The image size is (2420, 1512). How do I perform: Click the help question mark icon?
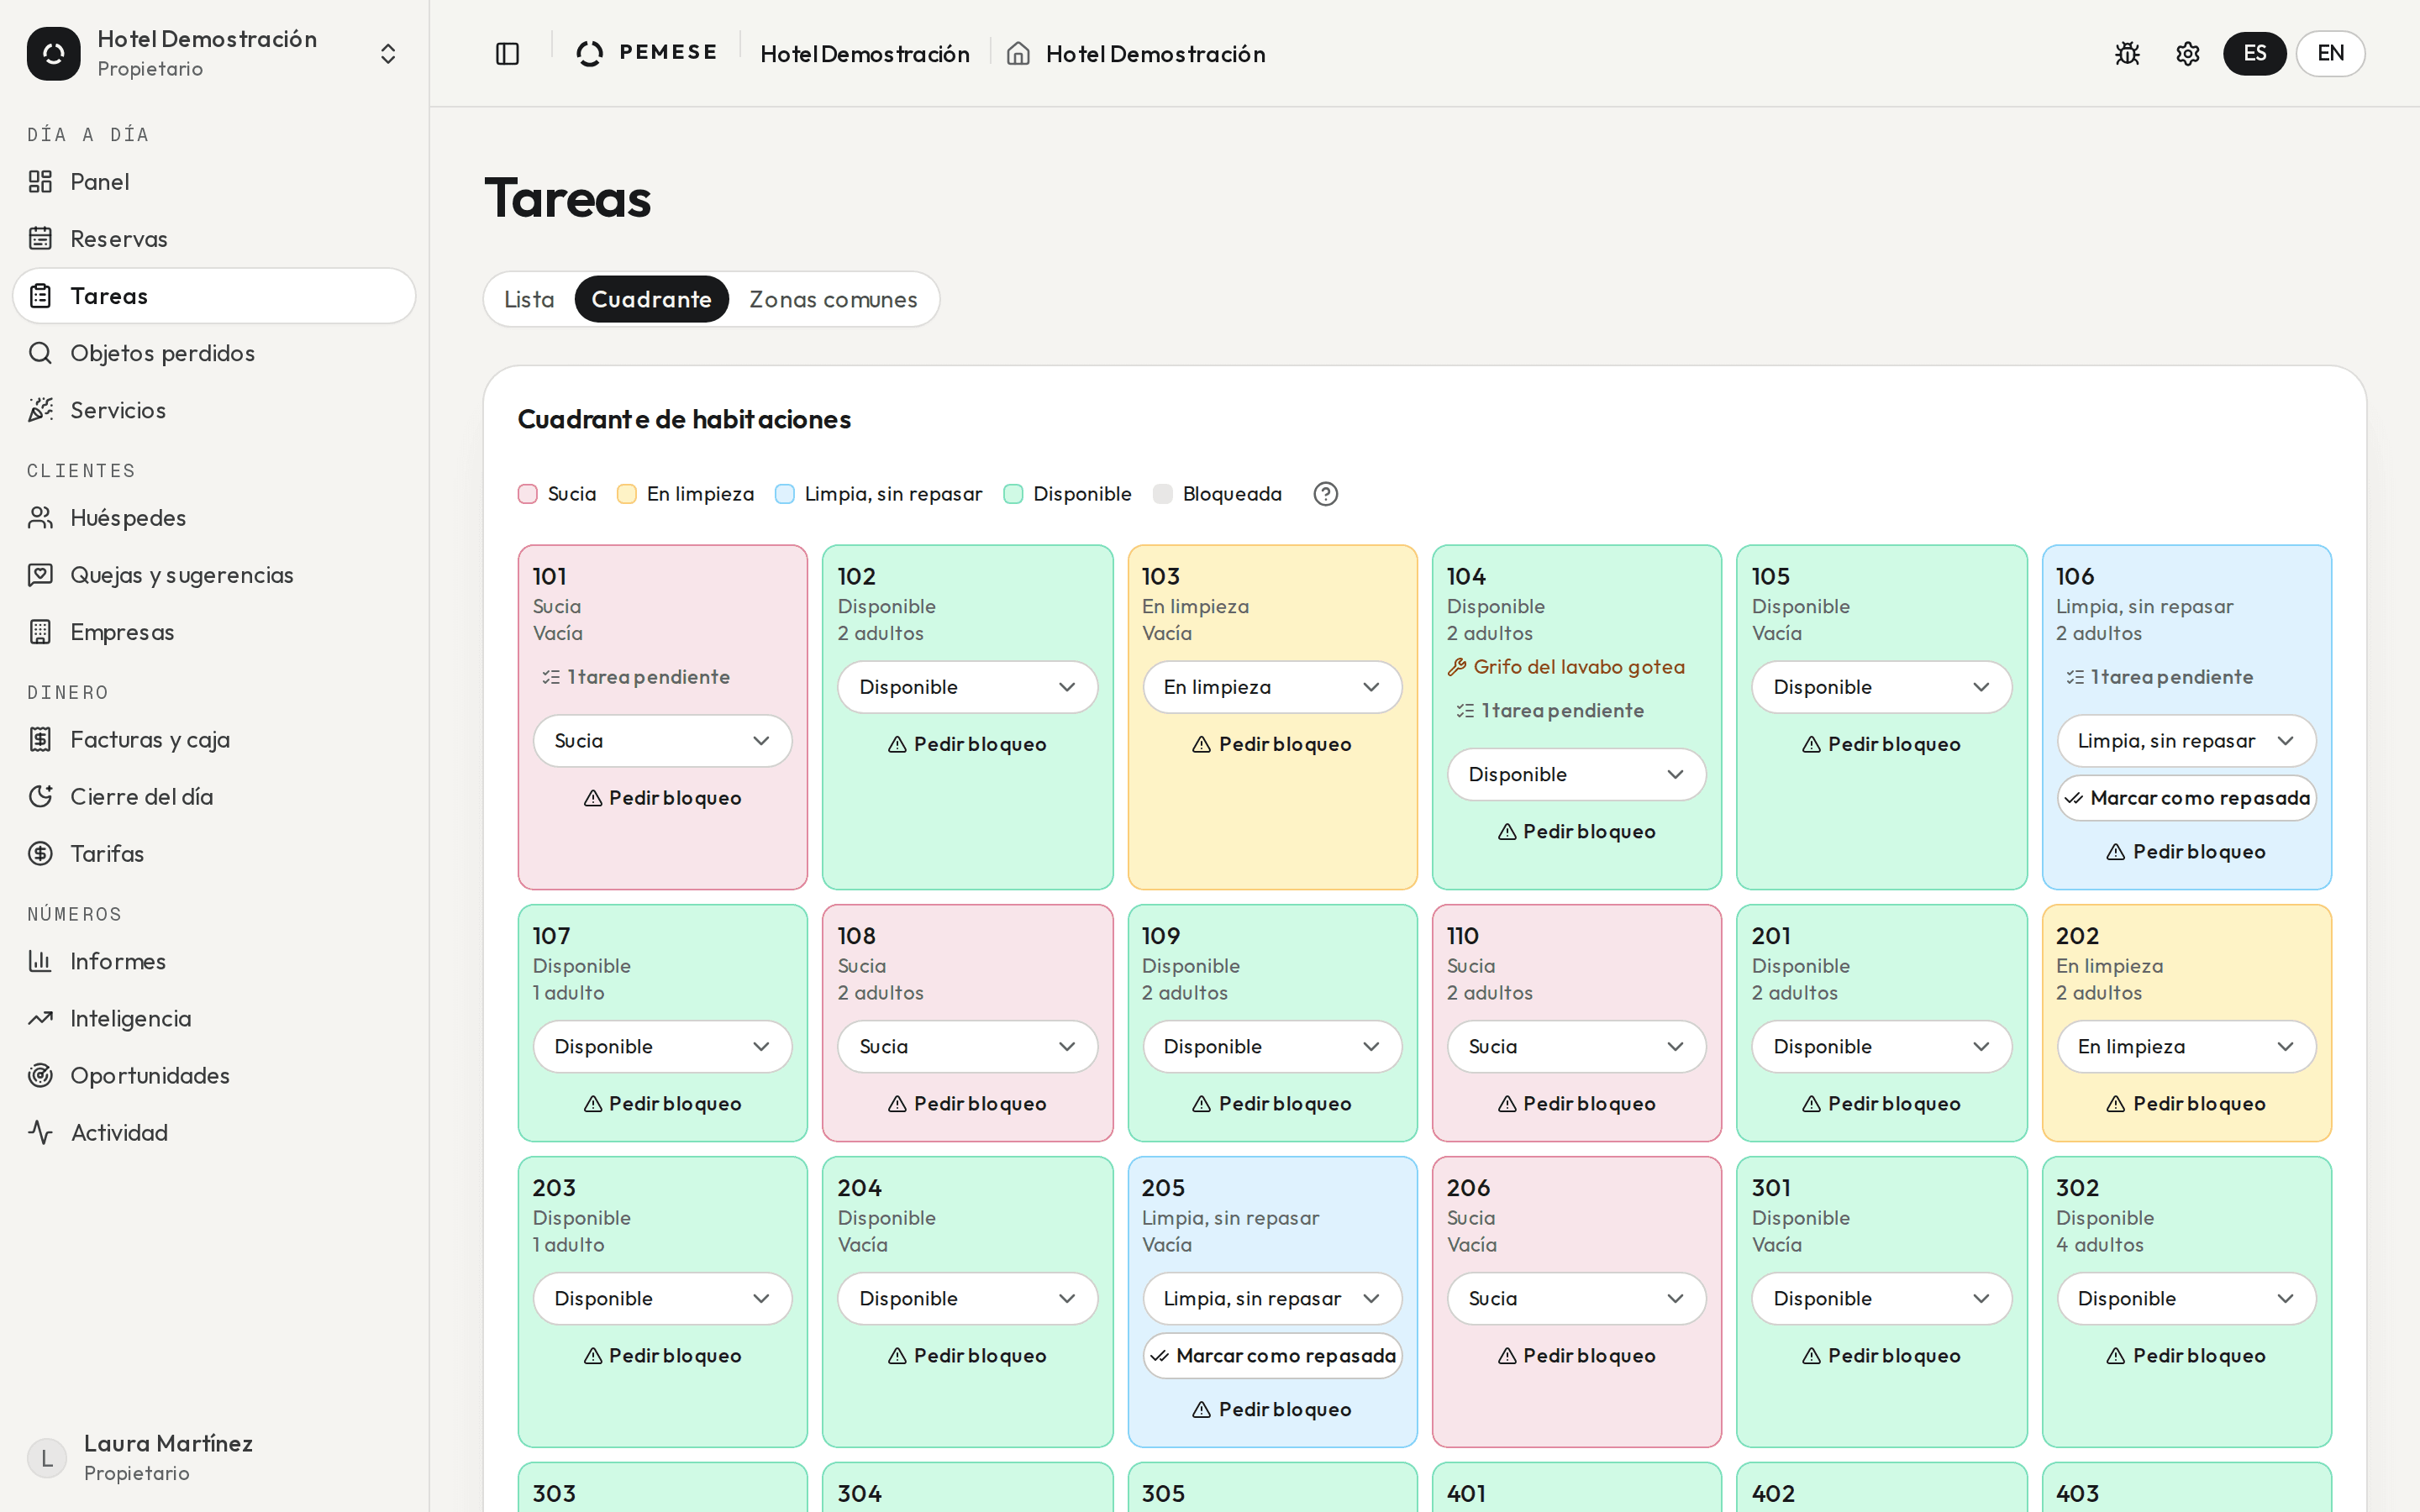click(x=1325, y=494)
